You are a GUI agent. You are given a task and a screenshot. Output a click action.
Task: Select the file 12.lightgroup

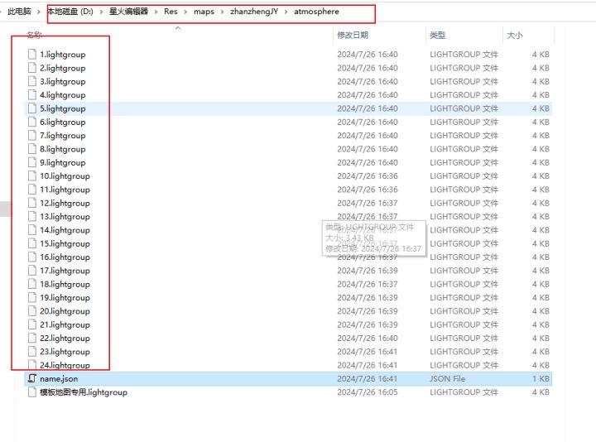coord(65,203)
